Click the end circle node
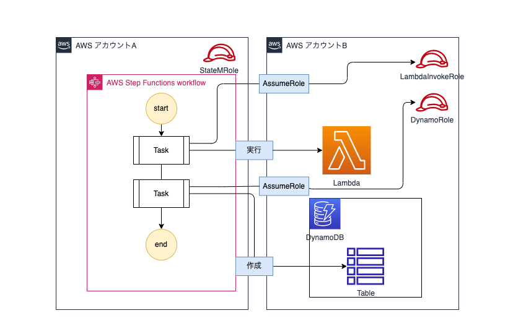Viewport: 513px width, 326px height. tap(161, 245)
